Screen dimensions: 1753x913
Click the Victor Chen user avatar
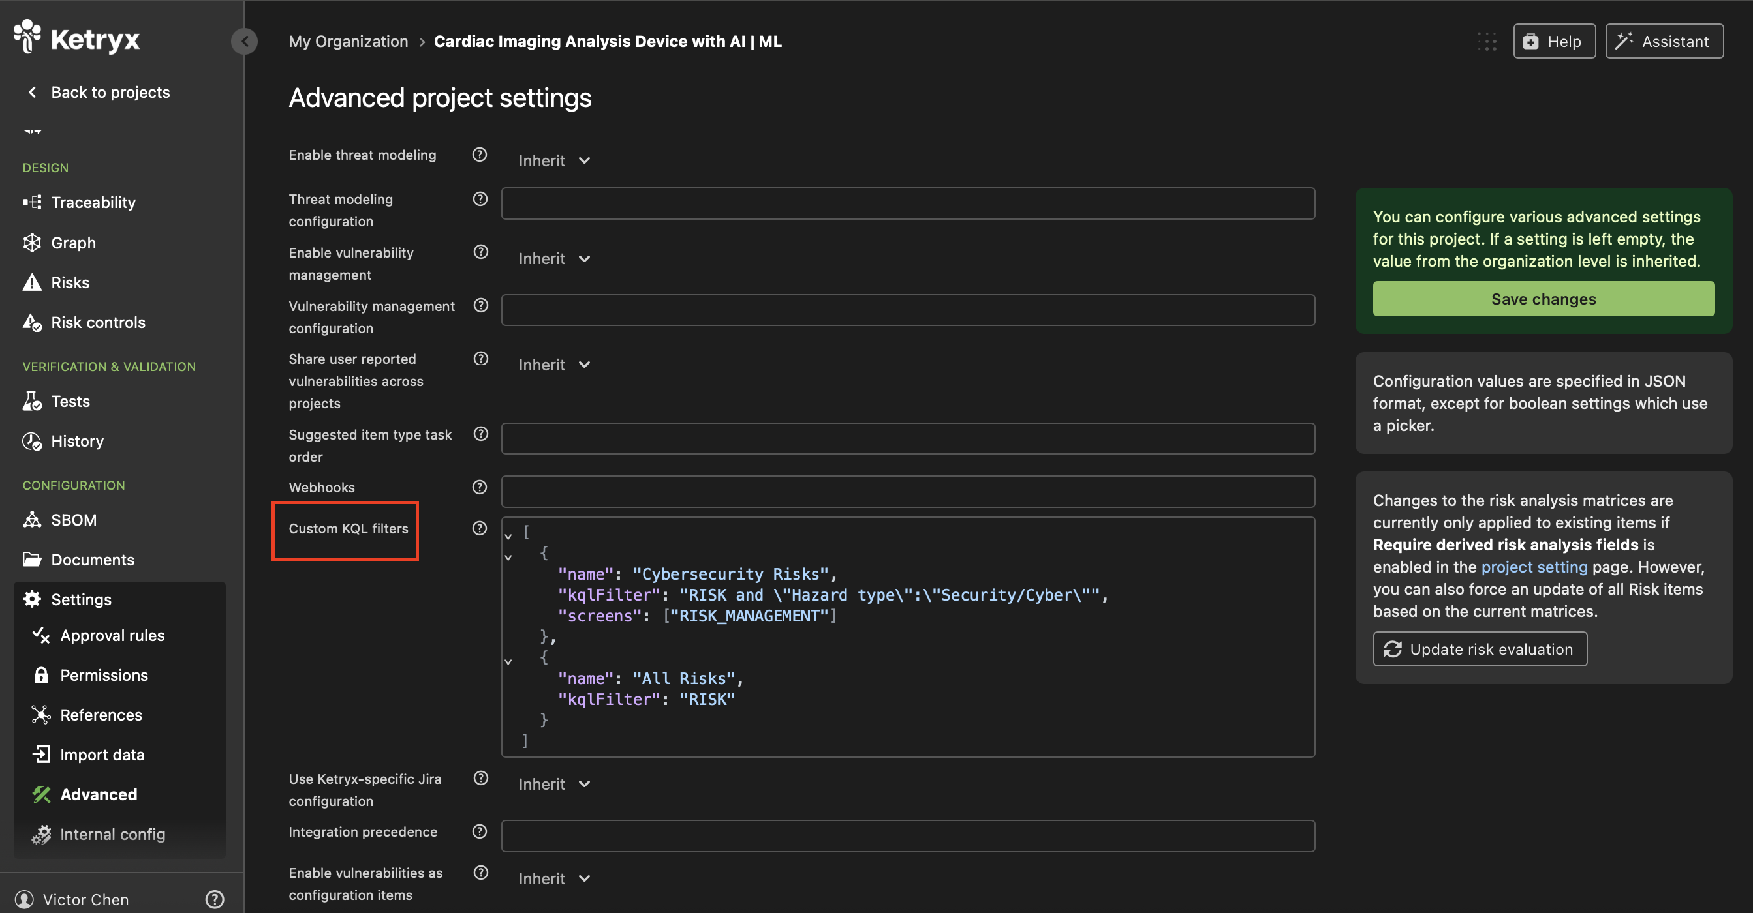point(25,899)
